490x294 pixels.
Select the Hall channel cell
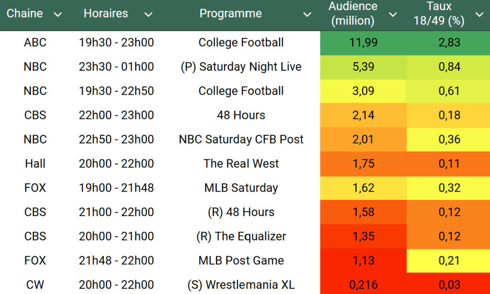click(x=35, y=163)
